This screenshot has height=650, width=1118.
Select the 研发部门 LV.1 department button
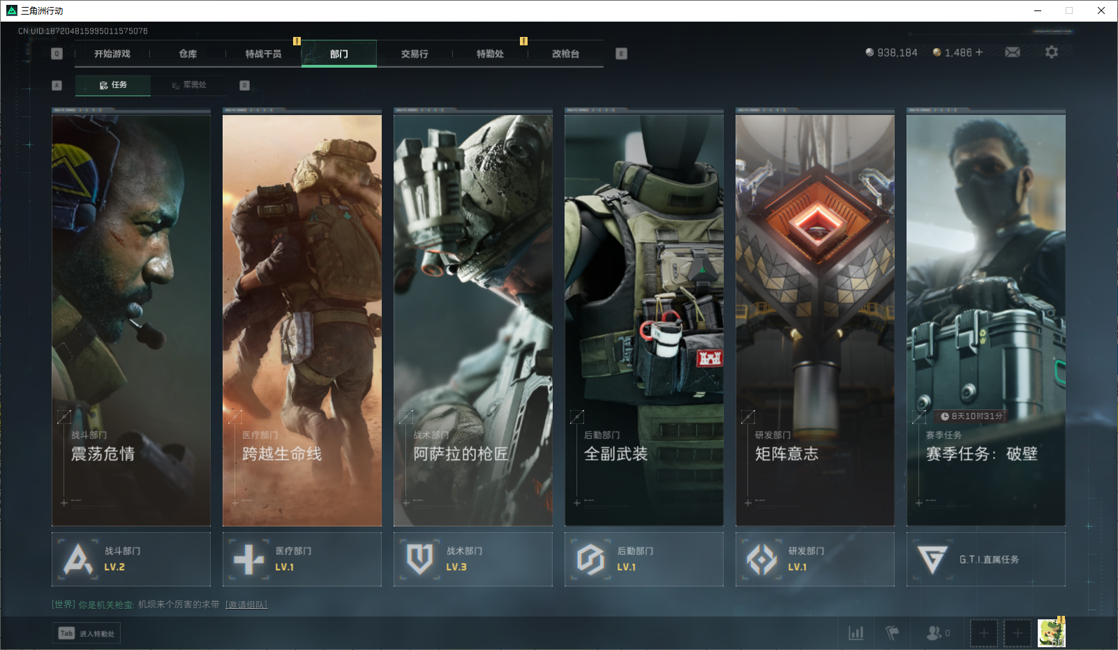[x=815, y=559]
